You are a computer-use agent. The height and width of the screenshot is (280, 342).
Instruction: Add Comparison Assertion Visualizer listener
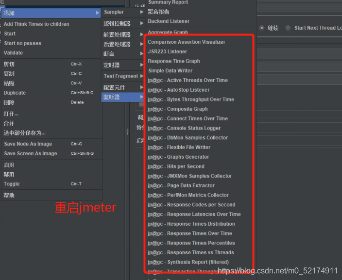click(x=201, y=42)
